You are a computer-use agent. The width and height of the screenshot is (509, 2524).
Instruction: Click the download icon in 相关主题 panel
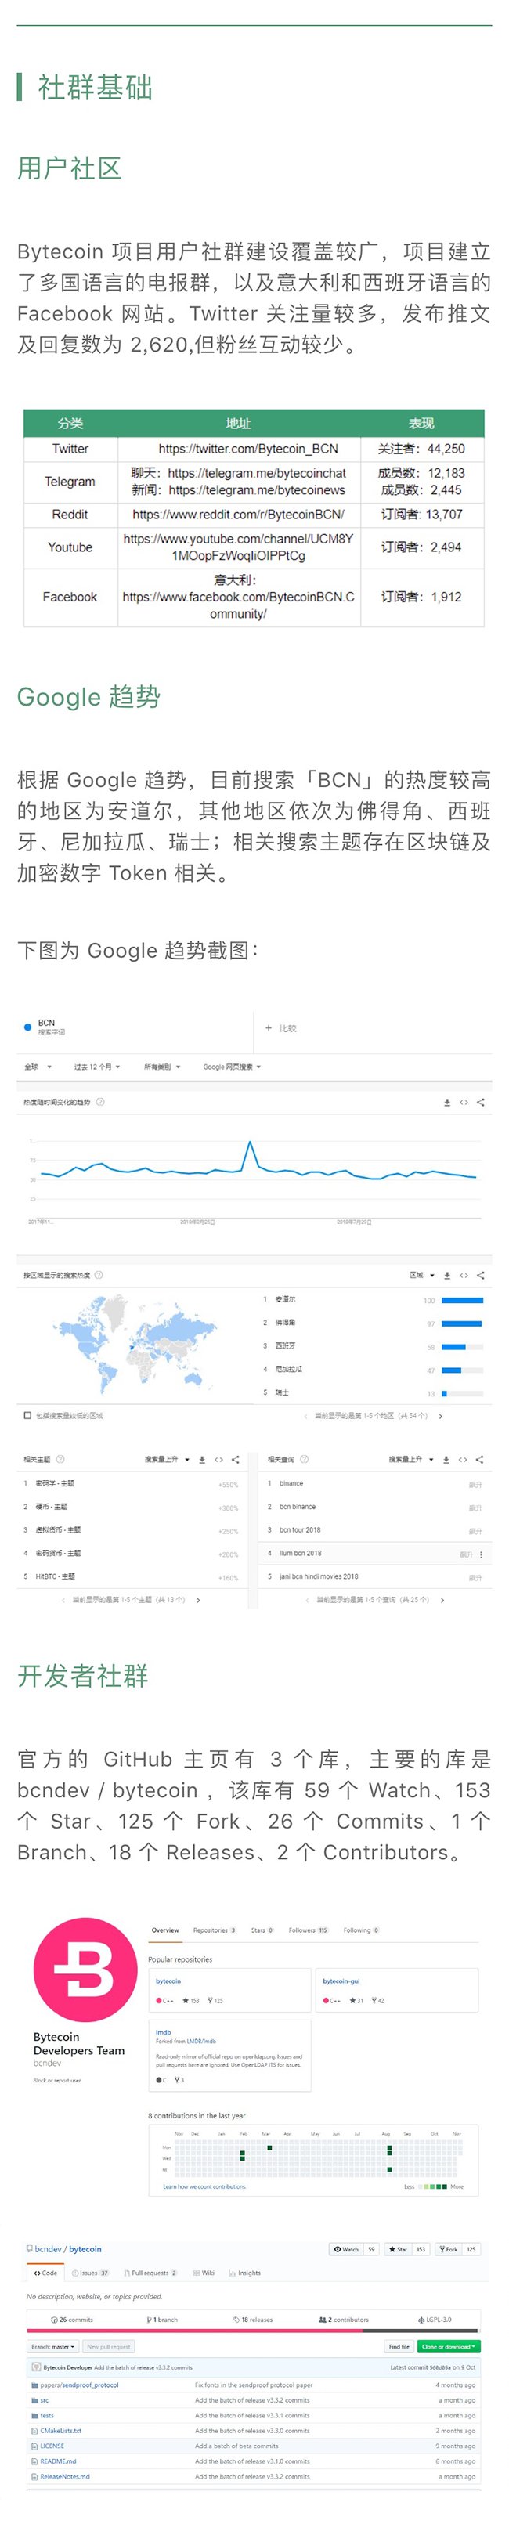coord(203,1459)
